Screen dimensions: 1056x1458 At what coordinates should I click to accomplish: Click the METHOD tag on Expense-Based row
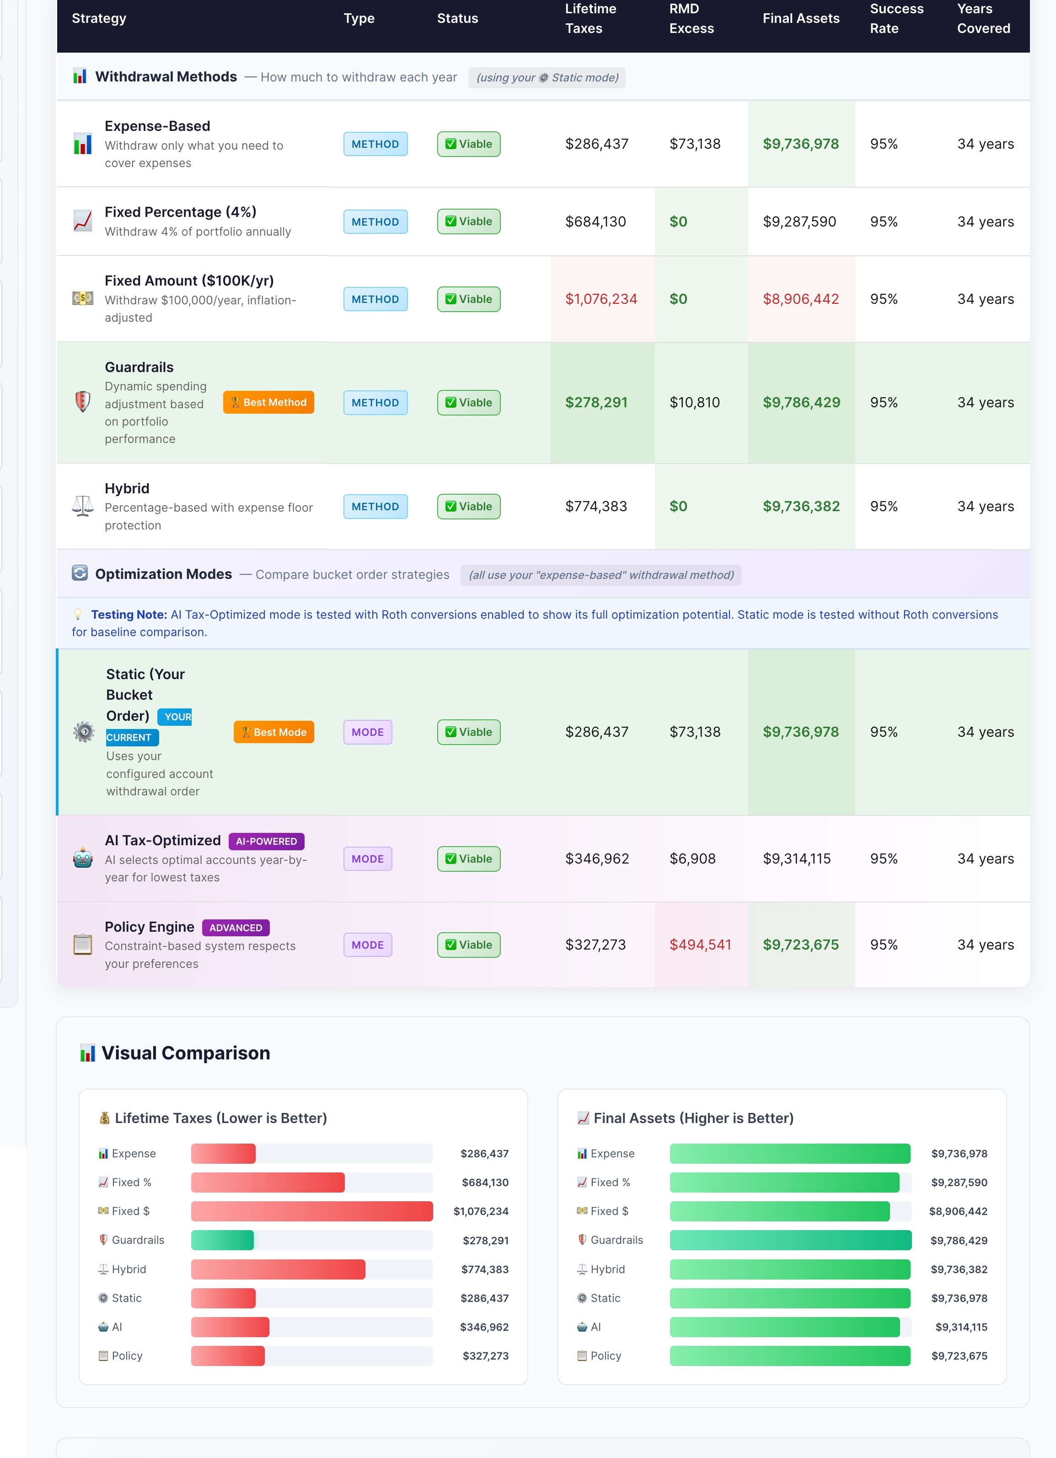click(x=375, y=144)
